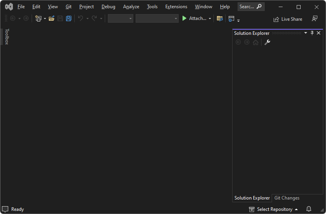Click the window layout toolbar icon

click(x=231, y=19)
